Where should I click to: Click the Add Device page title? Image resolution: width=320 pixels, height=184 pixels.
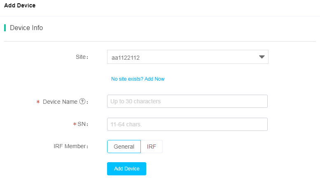click(x=20, y=5)
